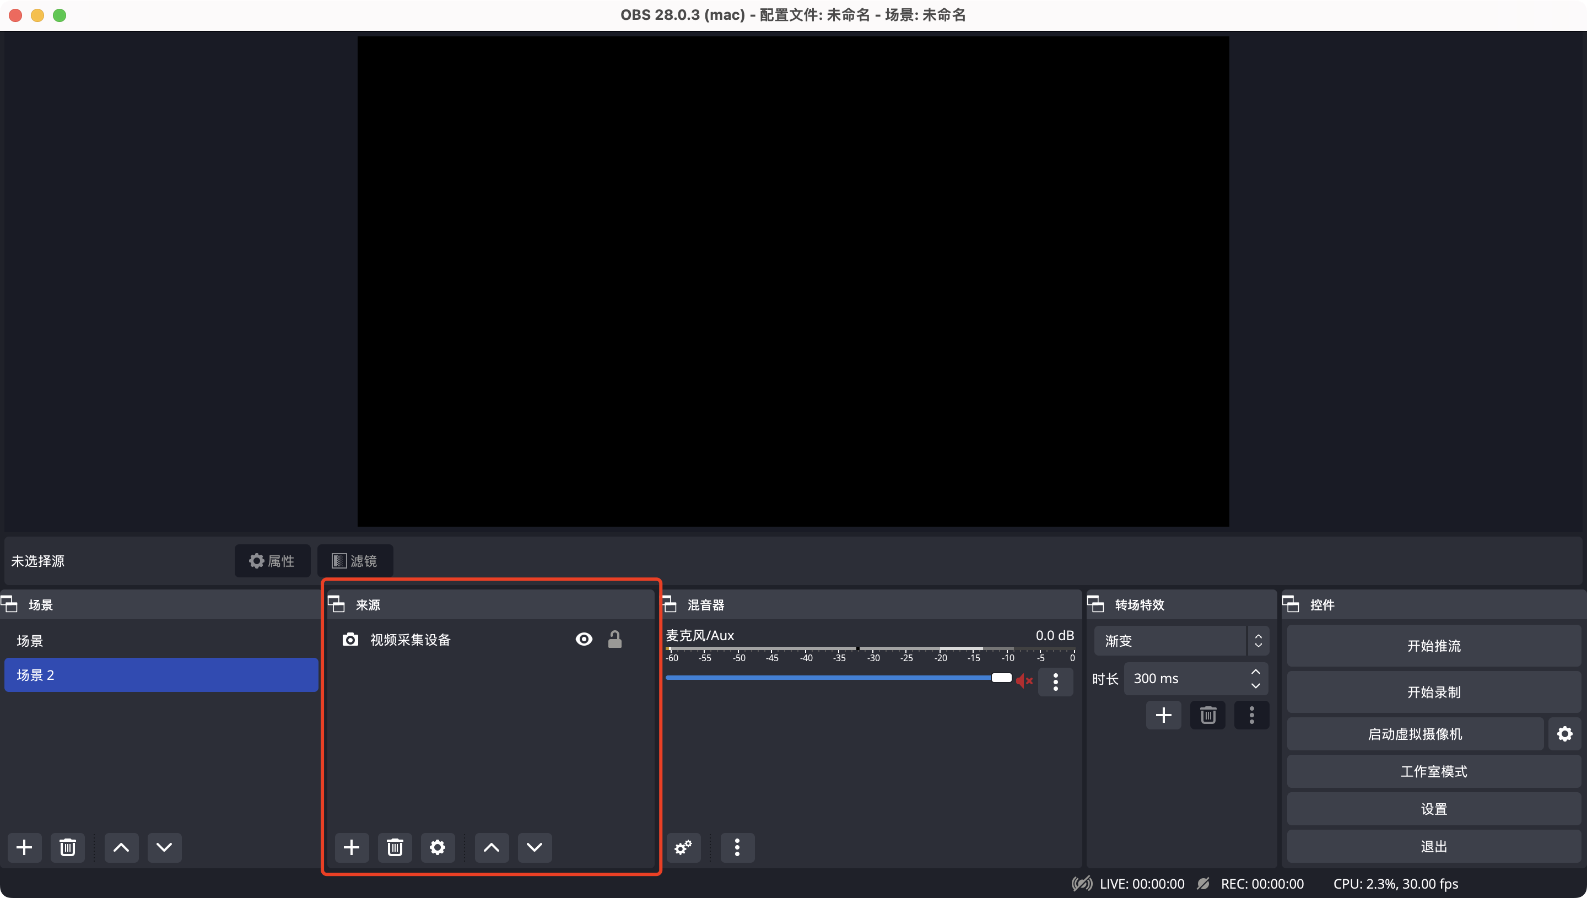1587x898 pixels.
Task: Toggle lock on 视频采集设备 source
Action: (x=614, y=639)
